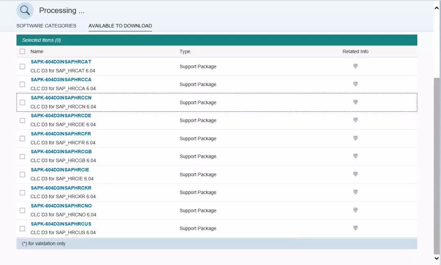Open Related Info for SAPK-604D3INSAPHRCFR
Image resolution: width=441 pixels, height=265 pixels.
click(x=355, y=137)
